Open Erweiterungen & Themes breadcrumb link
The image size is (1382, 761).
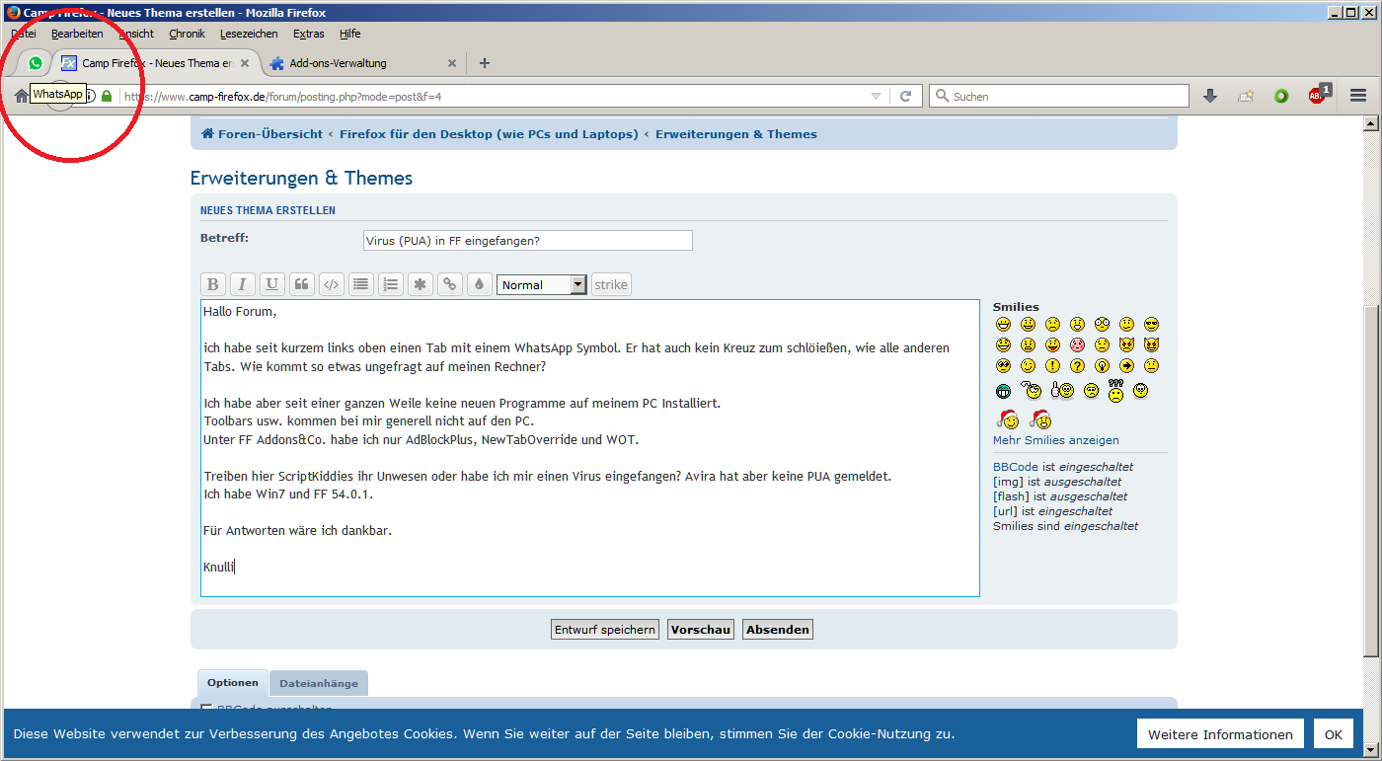[736, 134]
